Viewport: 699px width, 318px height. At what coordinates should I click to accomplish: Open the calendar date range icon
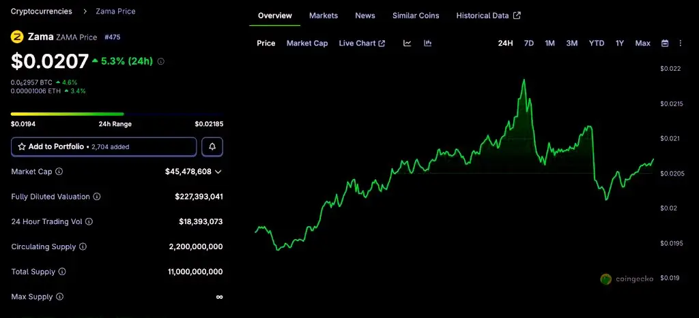(665, 43)
